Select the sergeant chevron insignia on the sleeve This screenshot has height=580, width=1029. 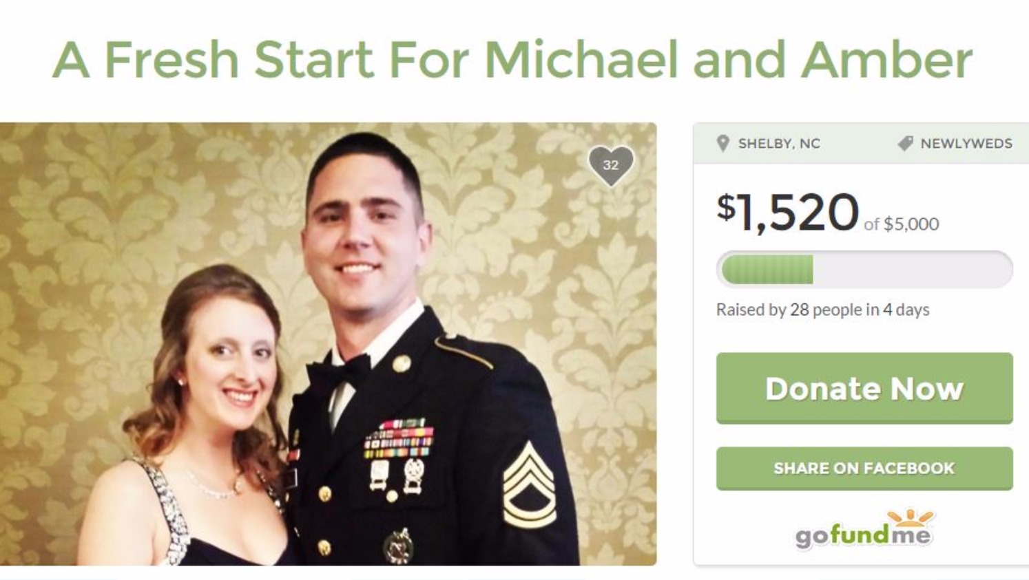click(528, 486)
